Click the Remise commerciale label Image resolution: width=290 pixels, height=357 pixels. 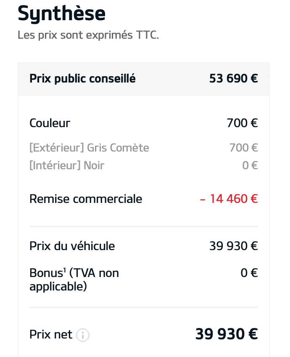tap(86, 199)
